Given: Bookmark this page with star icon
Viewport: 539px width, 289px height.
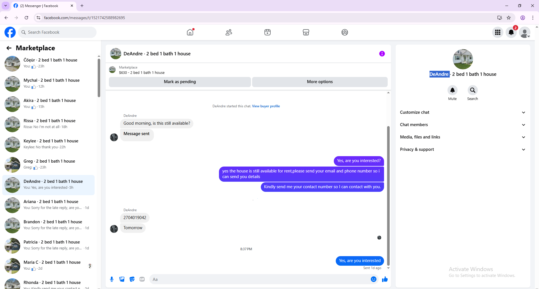Looking at the screenshot, I should pos(509,18).
